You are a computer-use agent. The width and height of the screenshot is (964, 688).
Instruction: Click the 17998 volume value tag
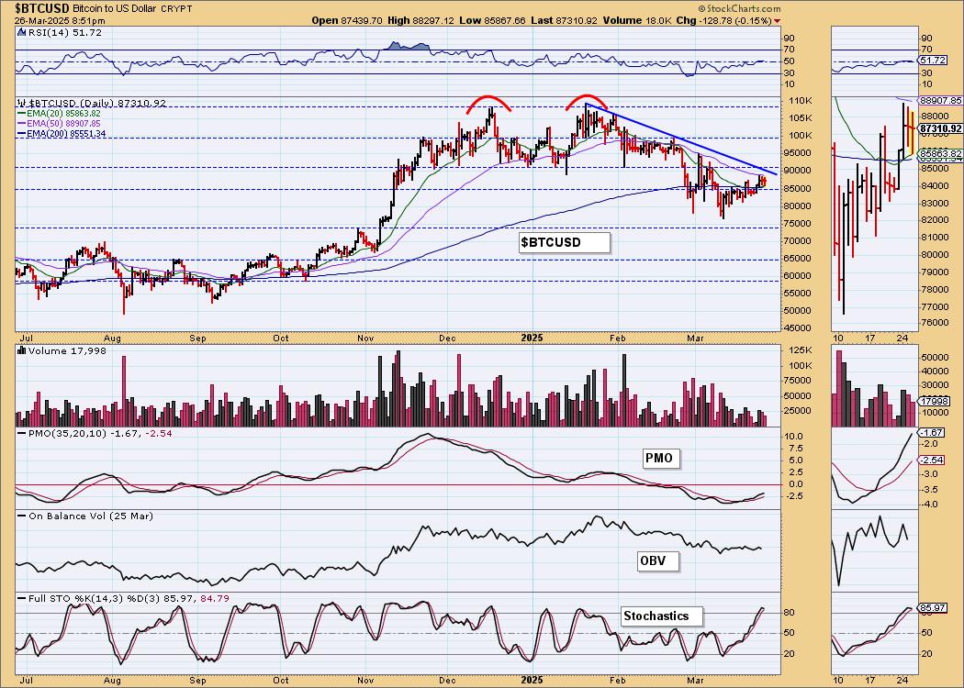tap(933, 401)
